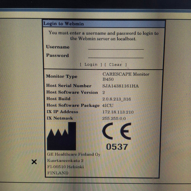Click GE Healthcare Finland Oy text
The width and height of the screenshot is (191, 191).
click(x=74, y=154)
